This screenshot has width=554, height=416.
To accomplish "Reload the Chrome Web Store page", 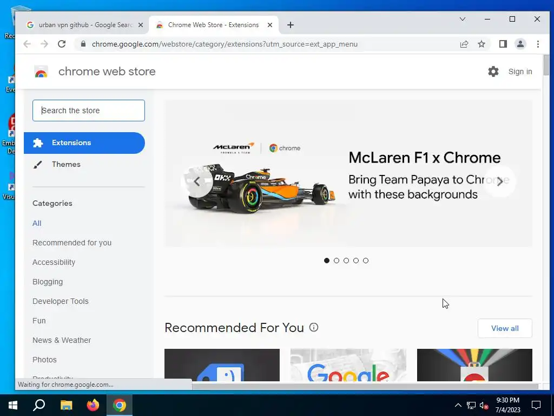I will [62, 44].
